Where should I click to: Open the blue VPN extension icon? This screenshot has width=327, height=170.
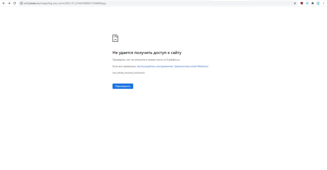[x=307, y=3]
